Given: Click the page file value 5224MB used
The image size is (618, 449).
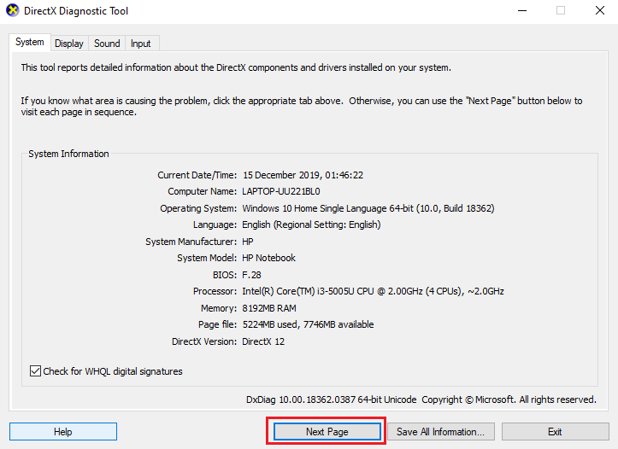Looking at the screenshot, I should coord(309,324).
